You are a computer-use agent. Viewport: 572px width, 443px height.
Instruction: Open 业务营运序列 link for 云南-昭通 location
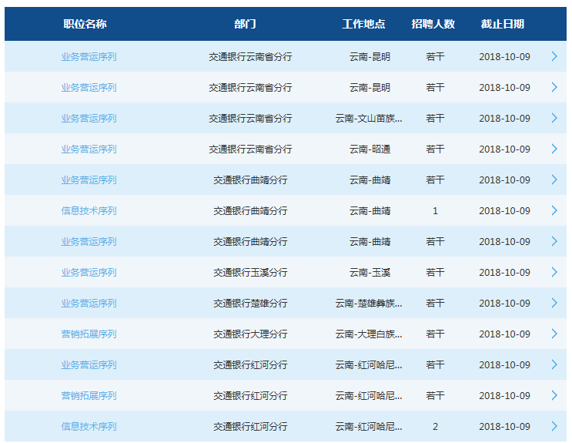(x=89, y=149)
